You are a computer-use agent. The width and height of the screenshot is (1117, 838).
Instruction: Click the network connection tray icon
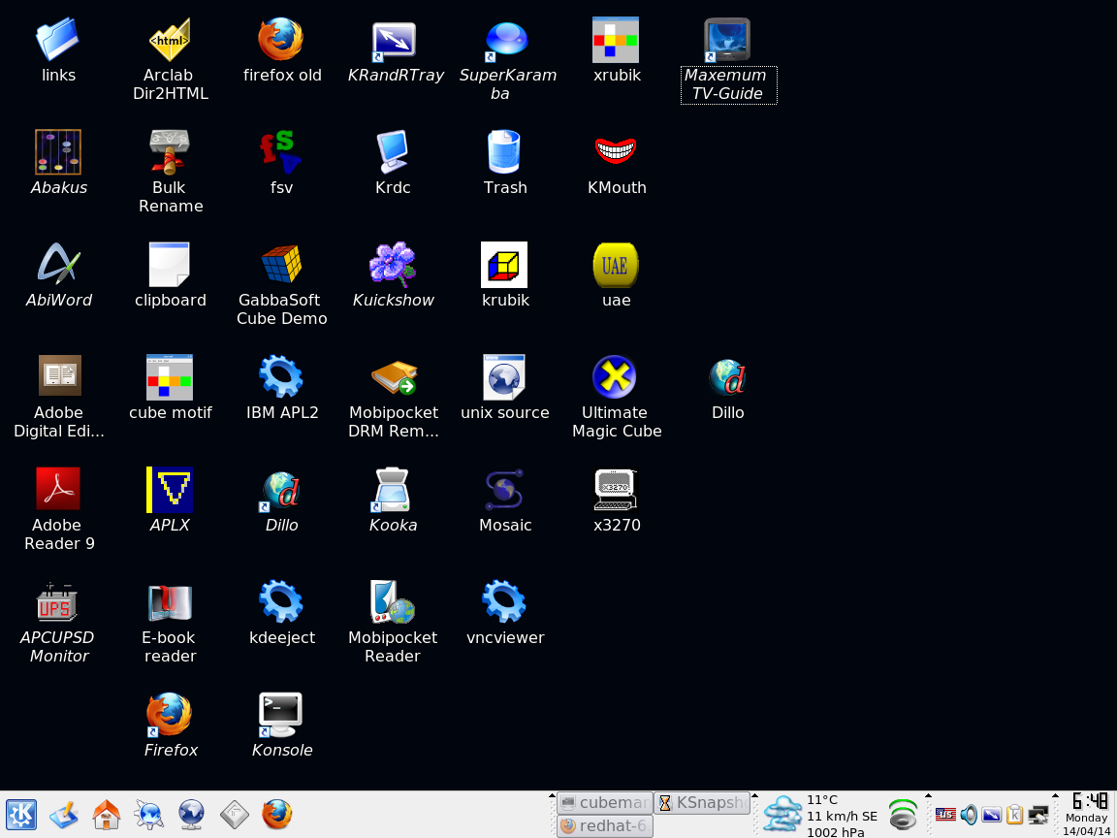tap(1037, 814)
